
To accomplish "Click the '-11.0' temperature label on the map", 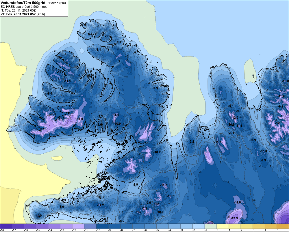I will pyautogui.click(x=38, y=216).
